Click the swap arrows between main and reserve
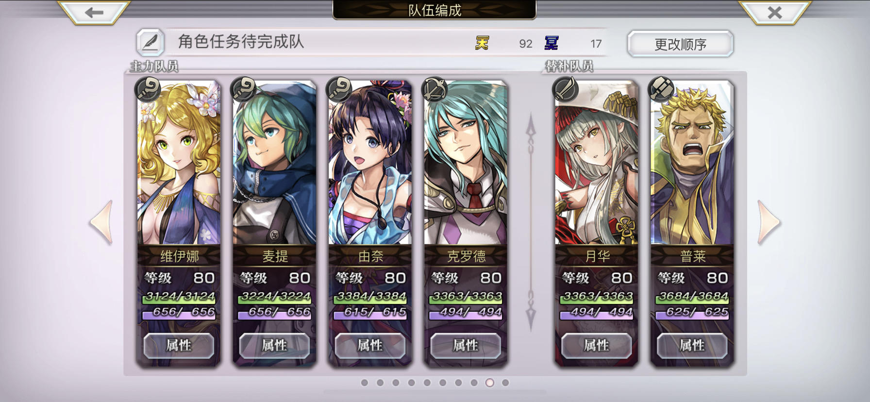This screenshot has height=402, width=870. pyautogui.click(x=531, y=222)
